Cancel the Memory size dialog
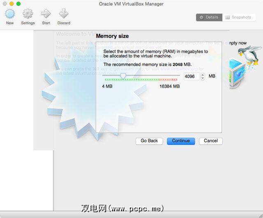Image resolution: width=263 pixels, height=218 pixels. pyautogui.click(x=211, y=141)
